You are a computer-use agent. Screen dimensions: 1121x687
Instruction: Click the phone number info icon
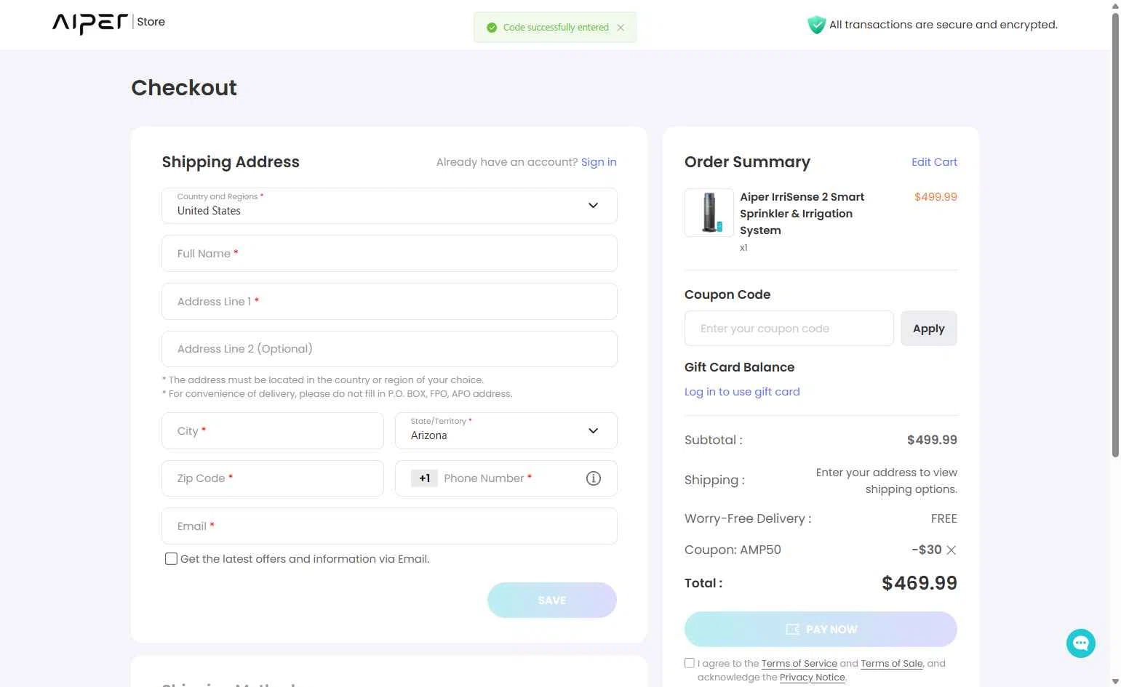coord(594,478)
